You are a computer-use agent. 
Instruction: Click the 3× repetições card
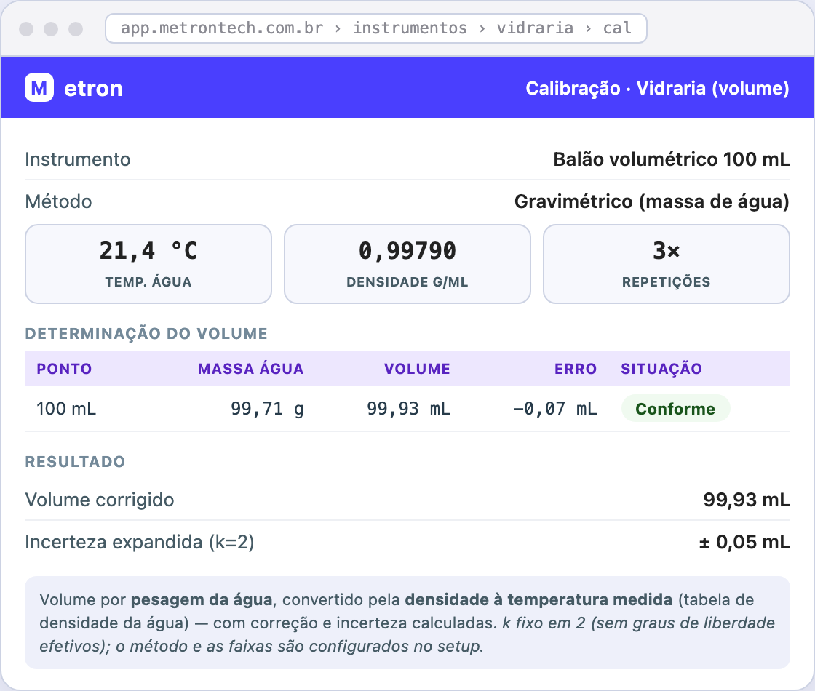(x=667, y=264)
